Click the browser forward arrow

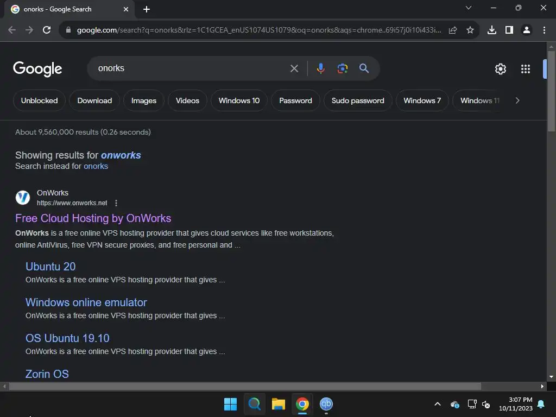[x=29, y=30]
